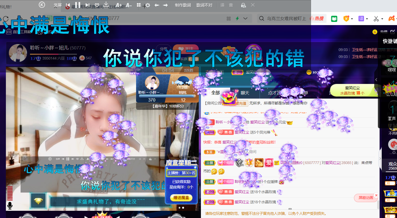This screenshot has height=218, width=397.
Task: Skip to next song in lyrics toolbar
Action: coord(87,5)
